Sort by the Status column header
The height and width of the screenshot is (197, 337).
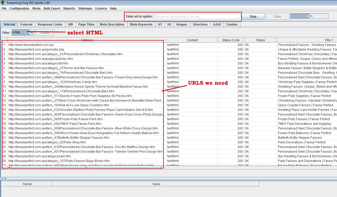click(260, 40)
